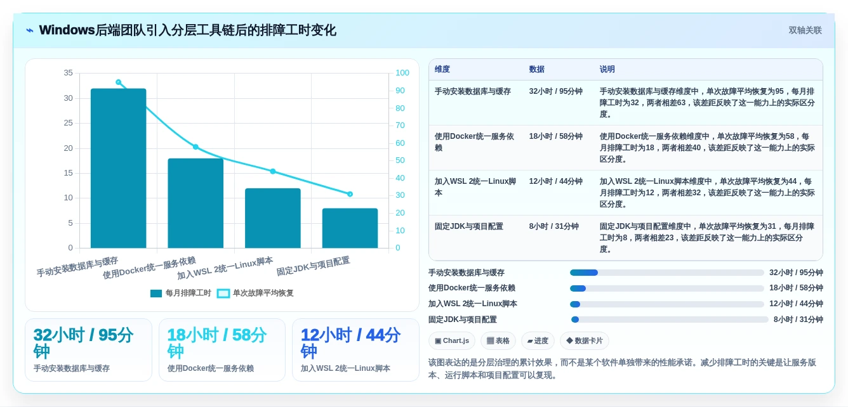The height and width of the screenshot is (407, 848).
Task: Click the 数据卡片 tag chip
Action: pos(585,341)
